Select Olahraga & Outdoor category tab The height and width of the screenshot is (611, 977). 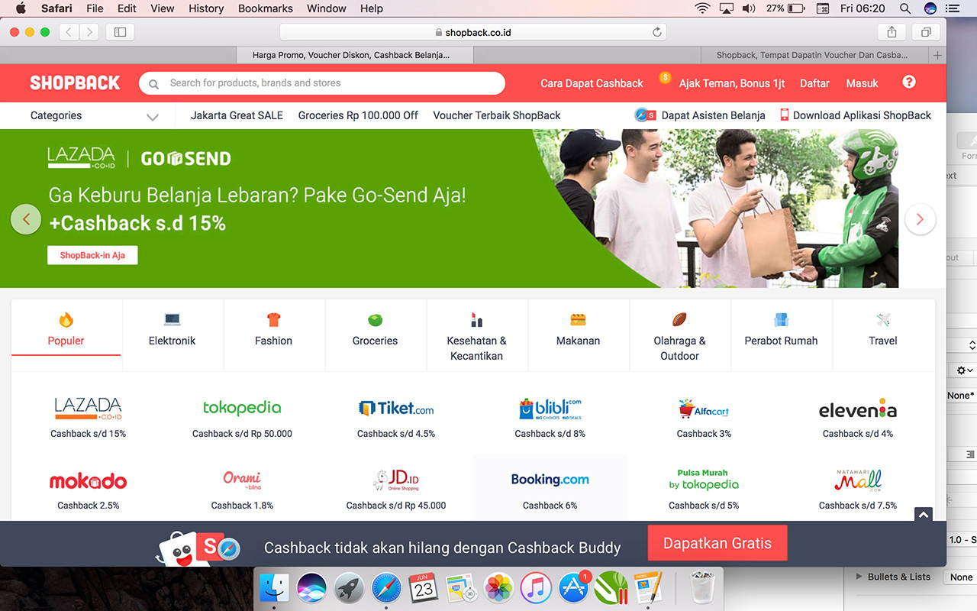[680, 336]
